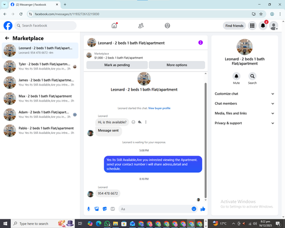This screenshot has width=285, height=228.
Task: Click the Marketplace listing $1,000 header
Action: coord(119,58)
